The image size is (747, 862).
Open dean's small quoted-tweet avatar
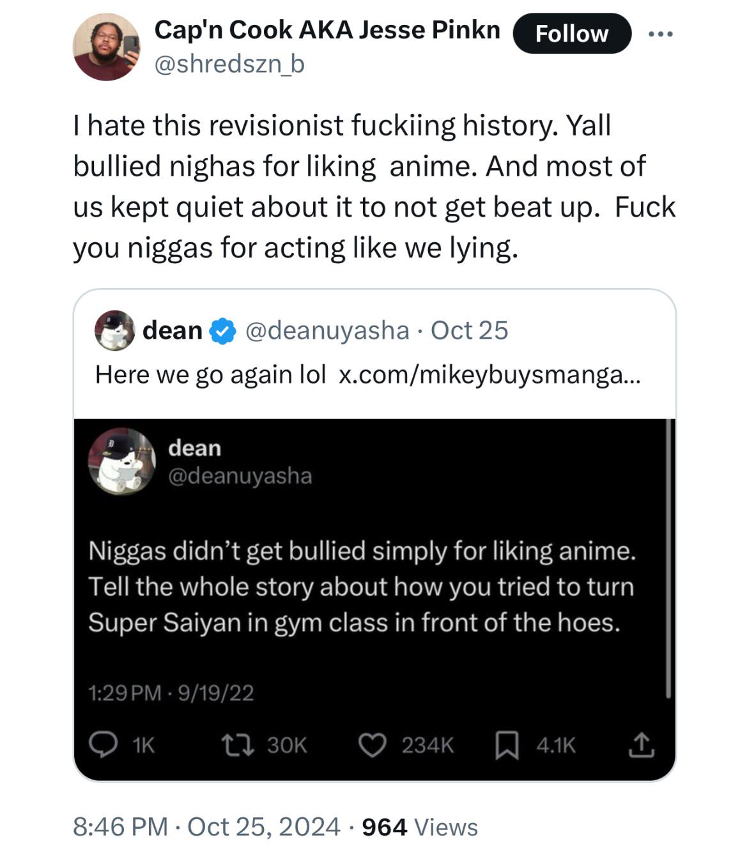pyautogui.click(x=114, y=330)
